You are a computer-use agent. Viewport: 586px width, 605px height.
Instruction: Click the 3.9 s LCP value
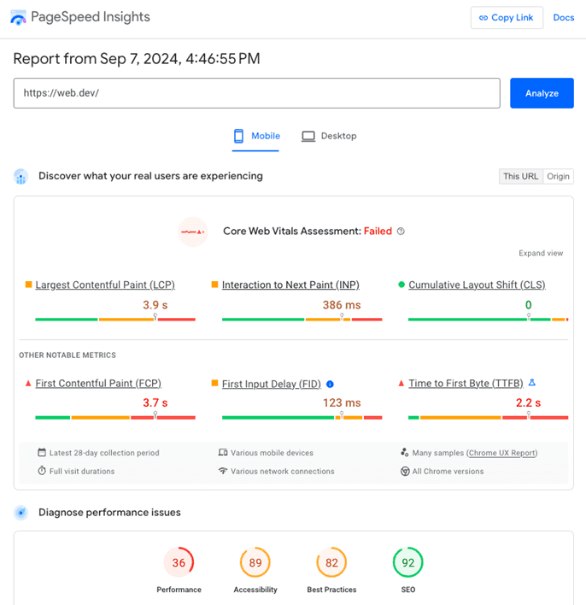pyautogui.click(x=155, y=305)
